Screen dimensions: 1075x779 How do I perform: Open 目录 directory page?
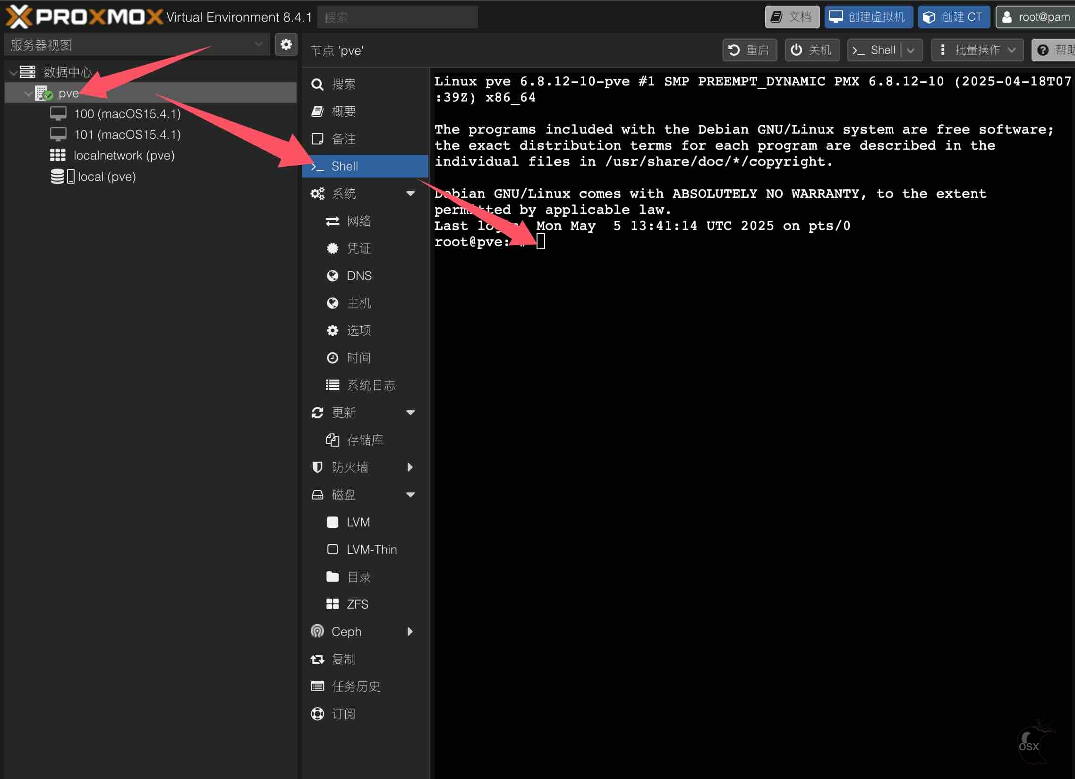pyautogui.click(x=365, y=577)
